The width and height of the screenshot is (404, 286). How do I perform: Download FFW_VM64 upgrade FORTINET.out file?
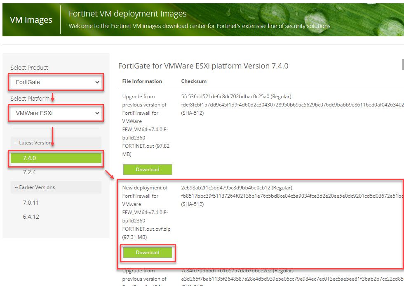tap(148, 170)
